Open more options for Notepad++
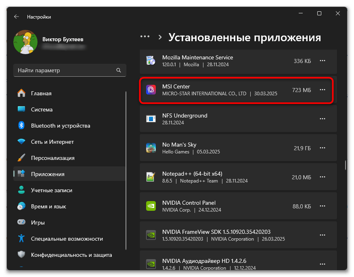The image size is (354, 277). (323, 177)
